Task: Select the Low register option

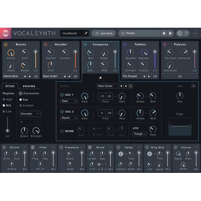Action: tap(7, 112)
